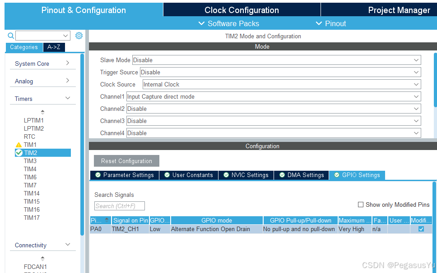Open the Channel1 dropdown
Image resolution: width=437 pixels, height=273 pixels.
click(274, 97)
